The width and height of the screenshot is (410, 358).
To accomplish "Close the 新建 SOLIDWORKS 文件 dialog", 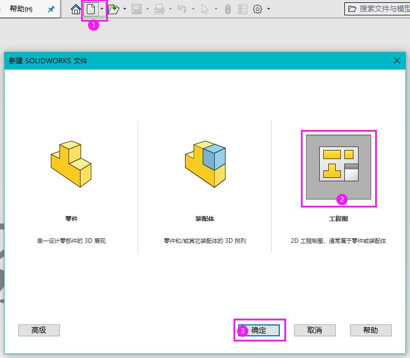I will (x=397, y=60).
